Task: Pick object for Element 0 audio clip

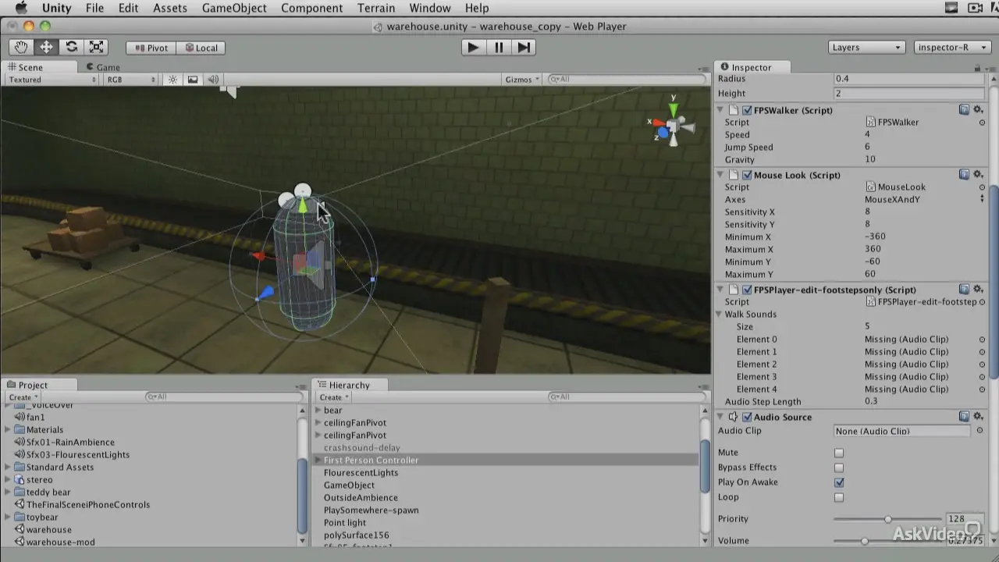Action: point(982,340)
